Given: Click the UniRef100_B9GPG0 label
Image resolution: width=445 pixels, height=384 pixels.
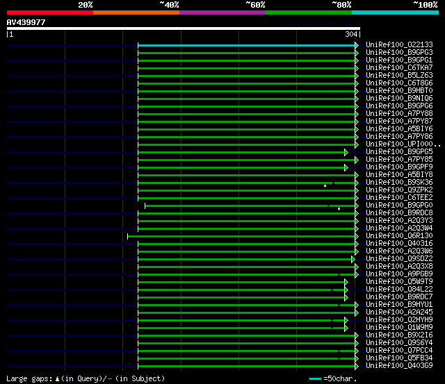Looking at the screenshot, I should click(399, 206).
